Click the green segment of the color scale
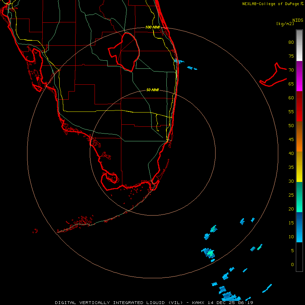The height and width of the screenshot is (305, 305). click(x=299, y=197)
